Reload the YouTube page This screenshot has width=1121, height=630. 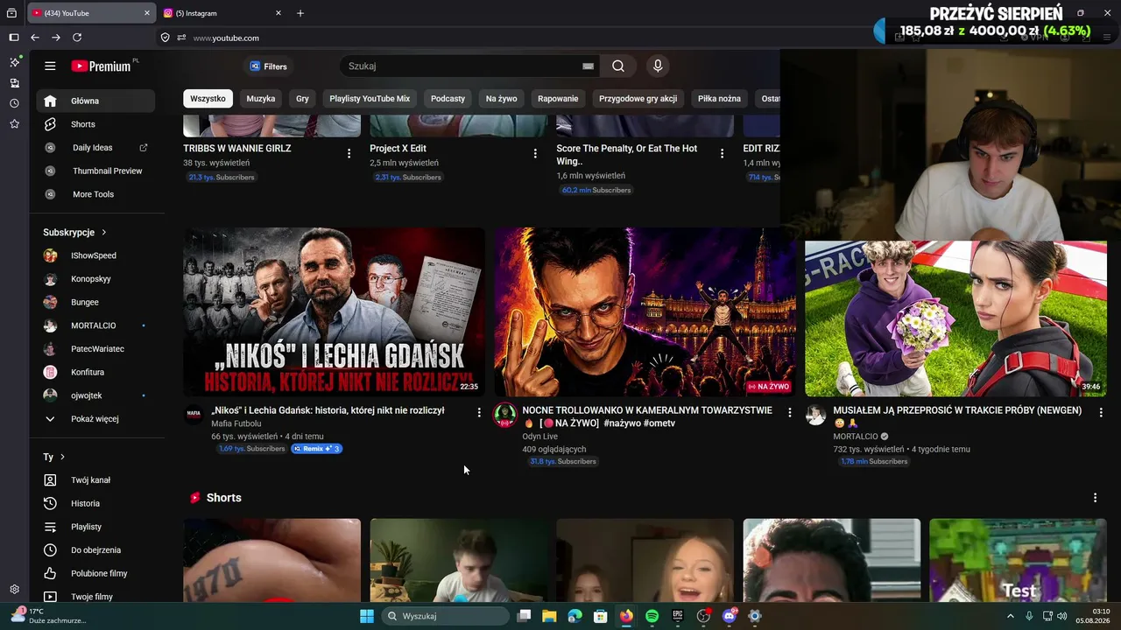(77, 38)
